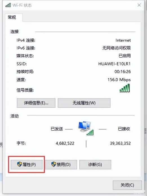Click the IPv4 Internet status text

[123, 40]
